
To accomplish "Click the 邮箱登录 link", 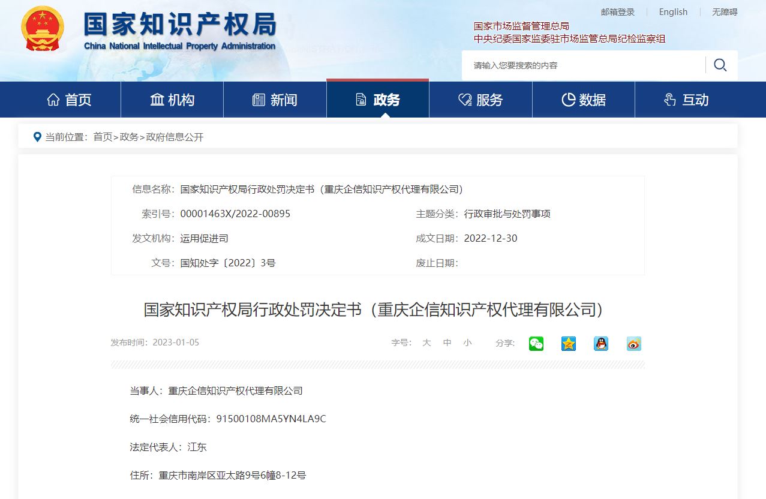I will [x=618, y=12].
